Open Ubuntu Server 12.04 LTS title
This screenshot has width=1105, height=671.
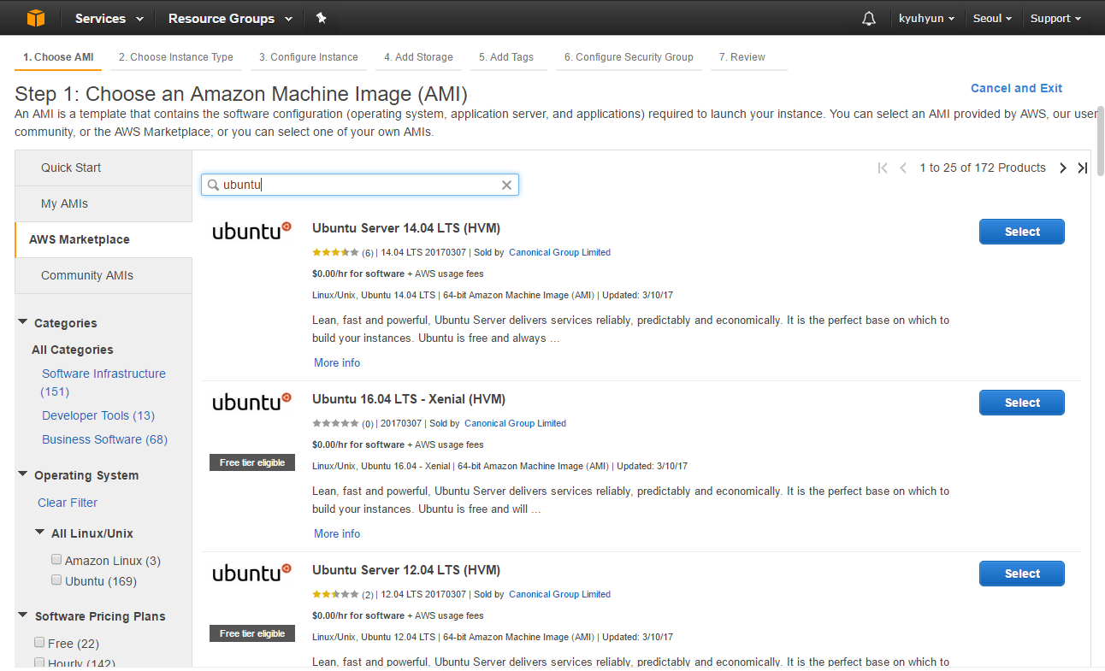[406, 570]
